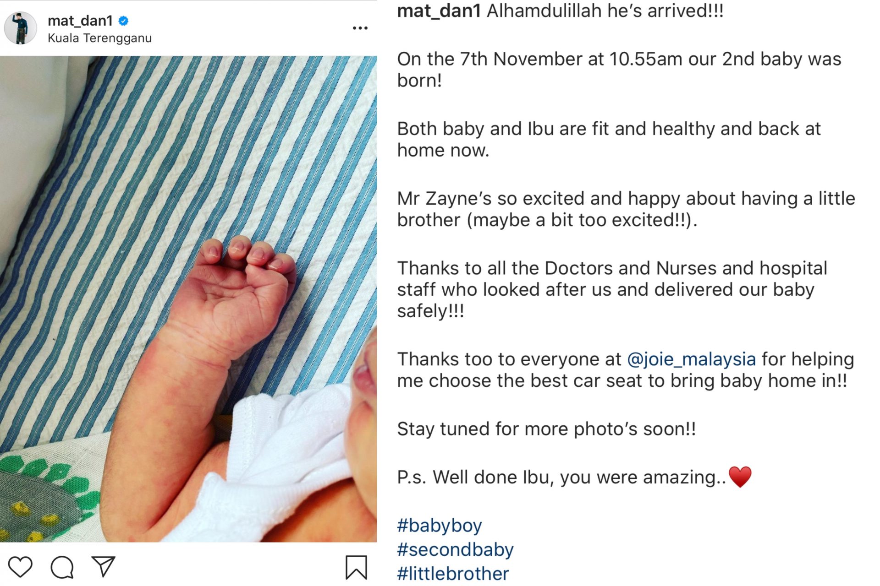Open mat_dan1 profile picture
This screenshot has width=880, height=586.
(21, 28)
